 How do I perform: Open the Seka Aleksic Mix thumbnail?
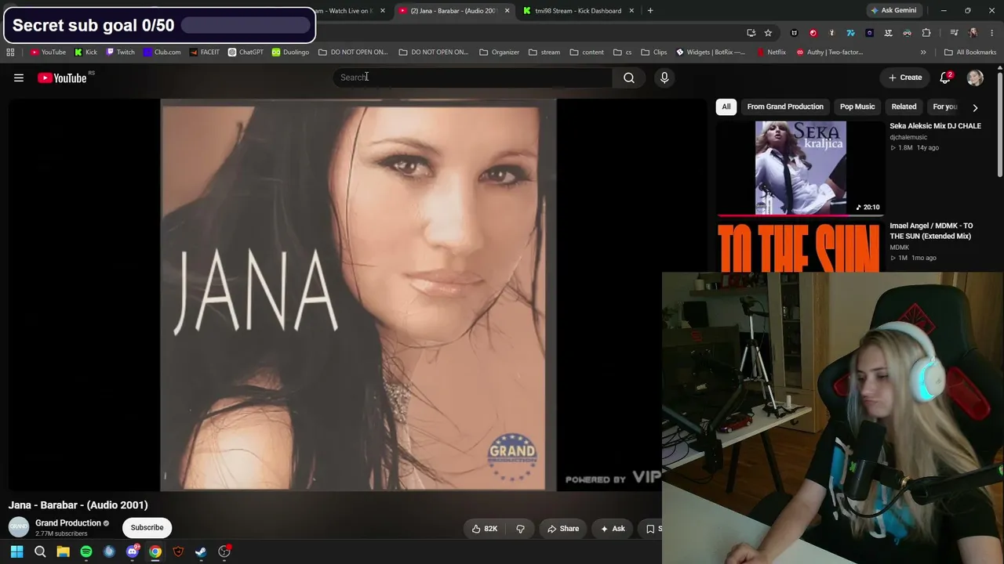(800, 168)
